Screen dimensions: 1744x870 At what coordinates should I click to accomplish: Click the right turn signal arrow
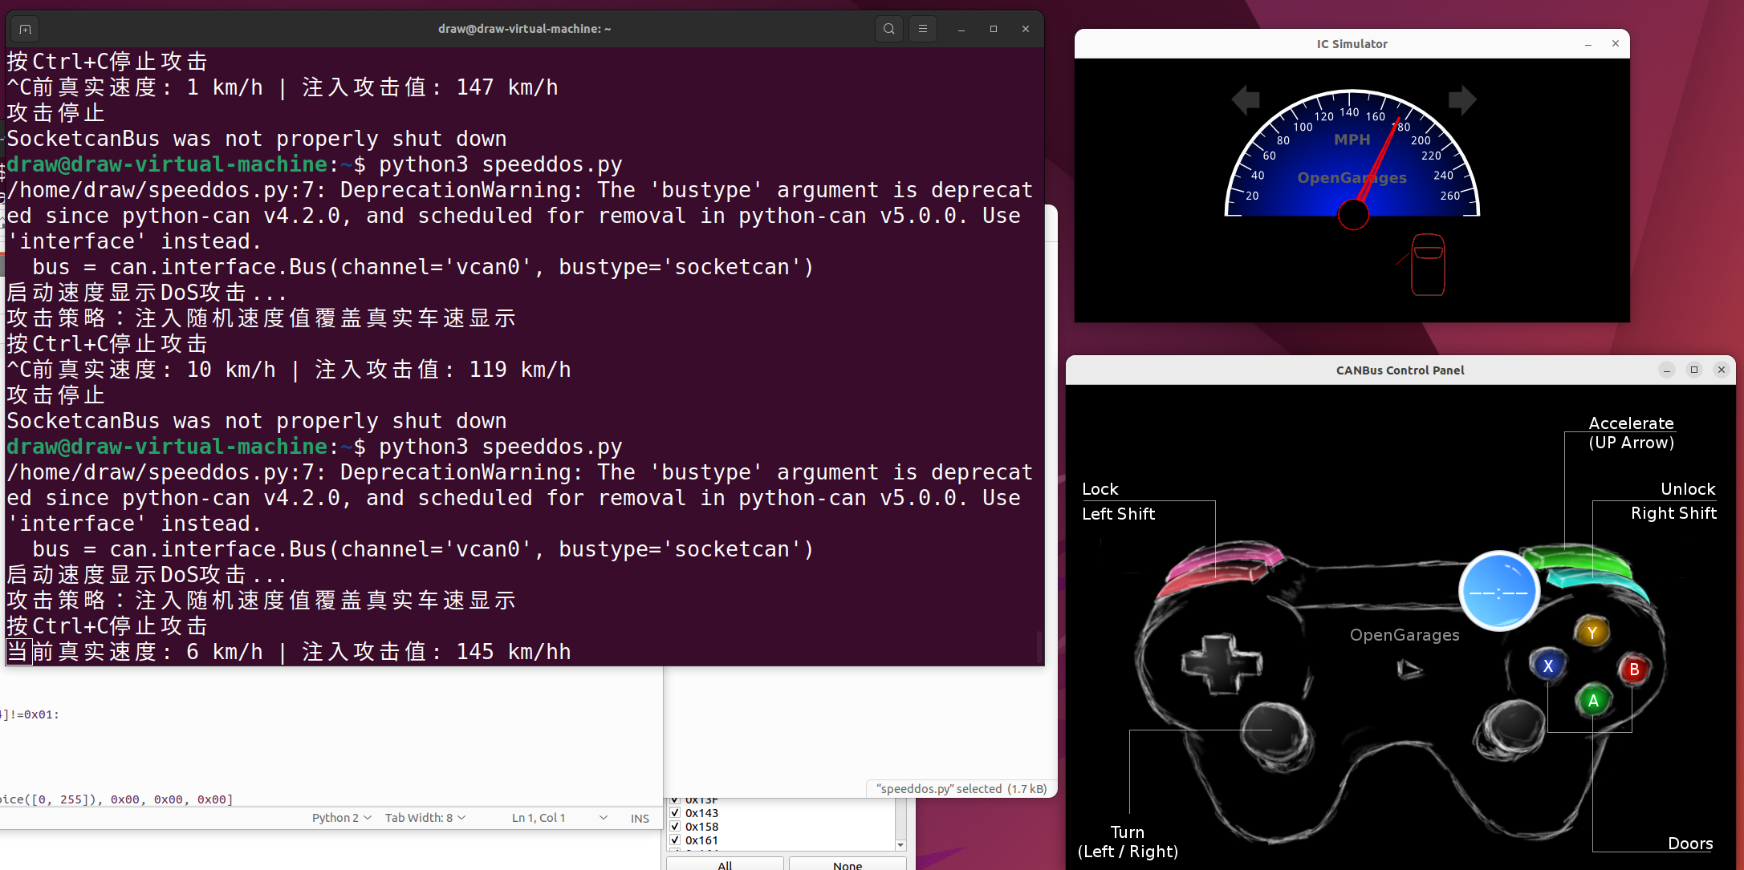pos(1461,100)
